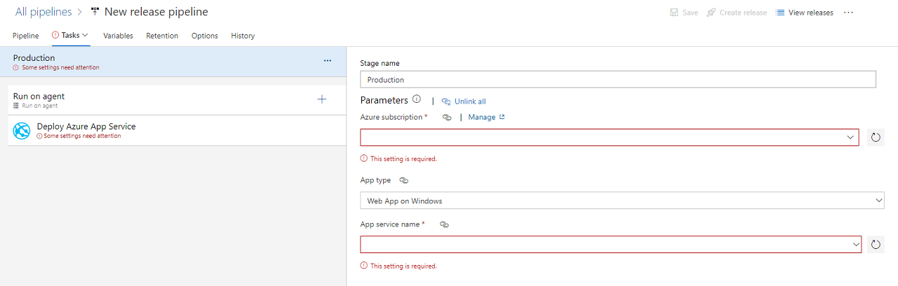The width and height of the screenshot is (898, 286).
Task: Click the release pipeline icon beside title
Action: tap(95, 12)
